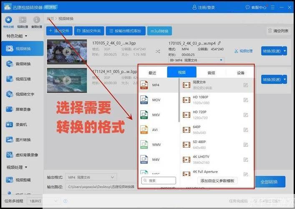295x209 pixels.
Task: Open the 屏幕录像 screen recording tool
Action: point(10,110)
